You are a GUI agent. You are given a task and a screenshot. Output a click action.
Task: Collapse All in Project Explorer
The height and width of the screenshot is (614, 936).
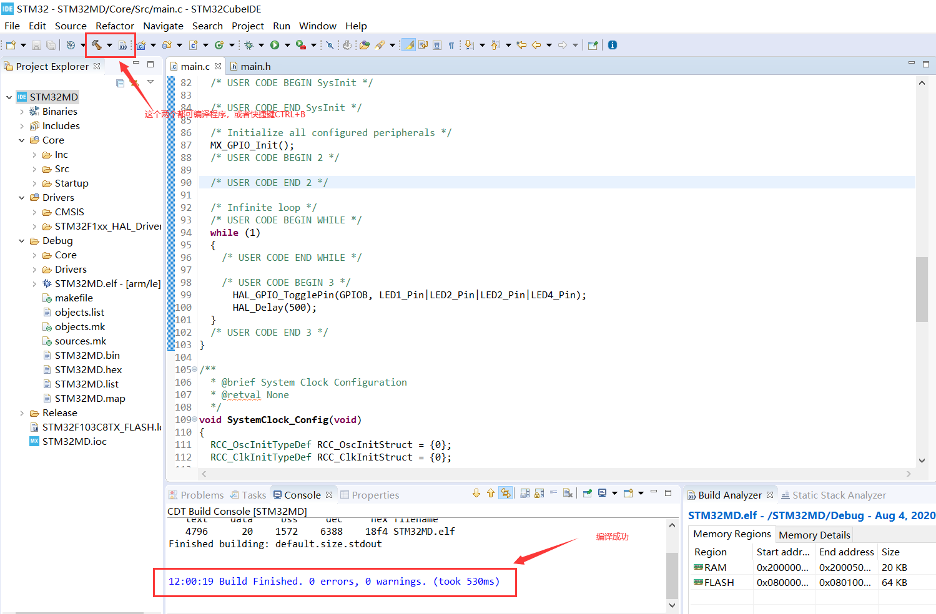click(x=121, y=83)
